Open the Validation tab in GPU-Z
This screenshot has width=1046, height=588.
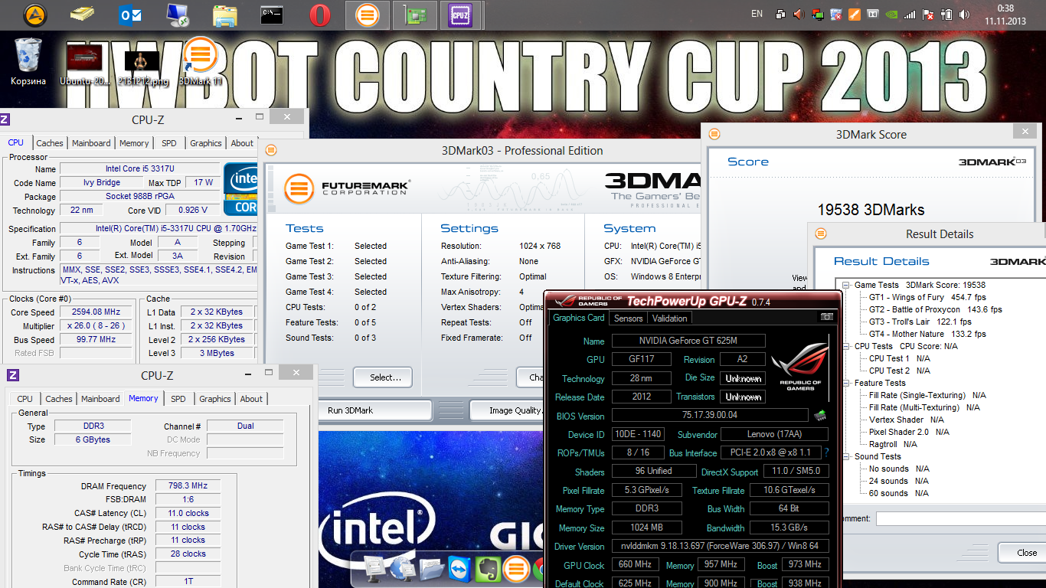[x=670, y=318]
